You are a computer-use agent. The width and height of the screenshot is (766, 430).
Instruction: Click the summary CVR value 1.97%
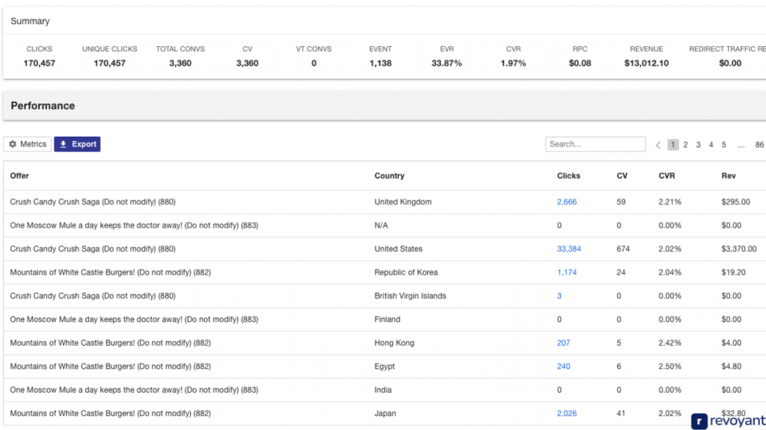point(513,63)
